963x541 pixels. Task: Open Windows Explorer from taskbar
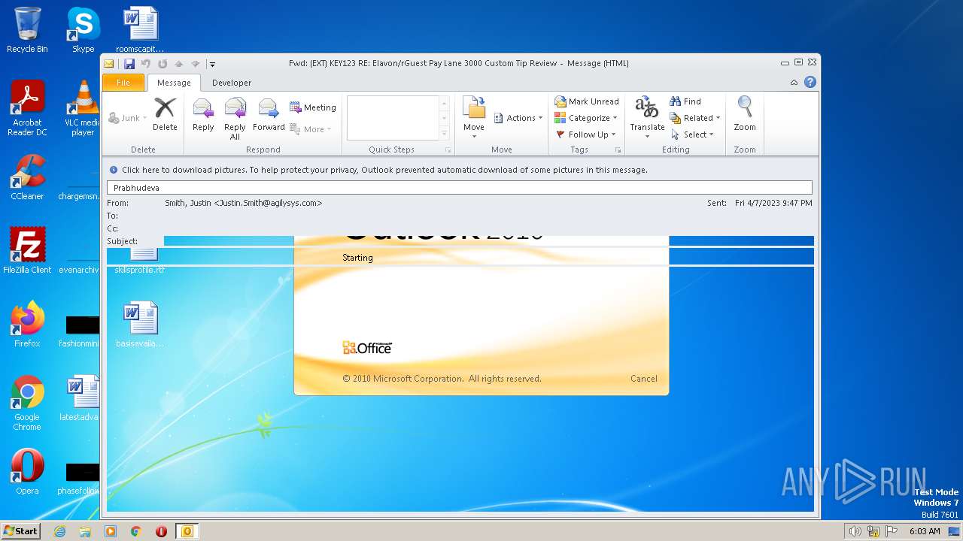(x=85, y=531)
